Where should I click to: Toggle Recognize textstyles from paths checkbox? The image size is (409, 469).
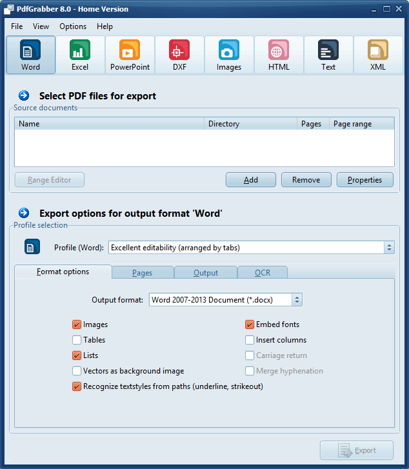(x=77, y=386)
